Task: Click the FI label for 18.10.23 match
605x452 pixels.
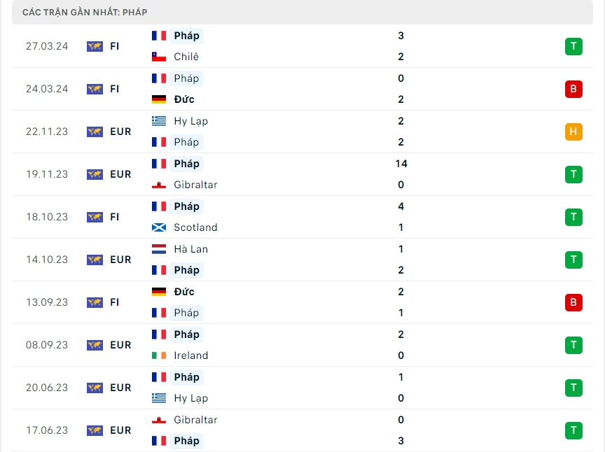Action: 115,217
